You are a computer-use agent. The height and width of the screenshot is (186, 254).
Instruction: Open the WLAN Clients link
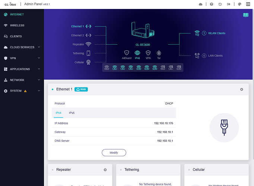pos(217,33)
